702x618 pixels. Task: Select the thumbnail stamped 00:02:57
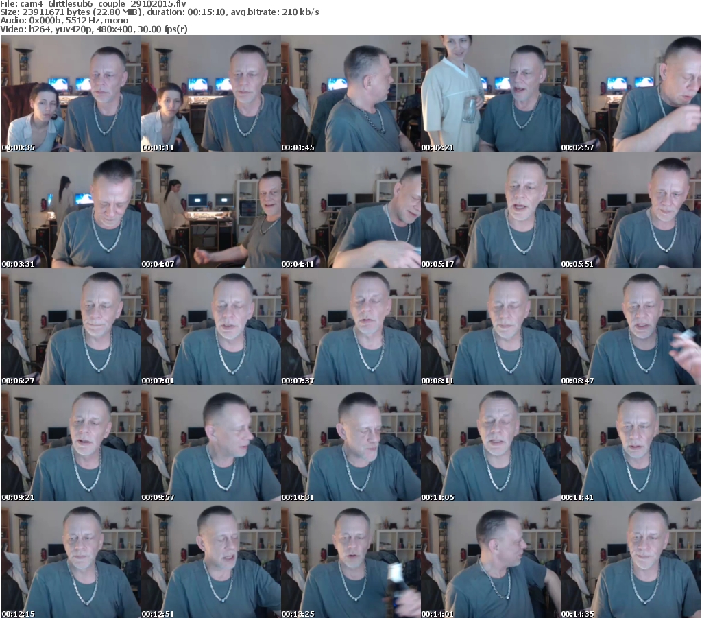tap(631, 93)
